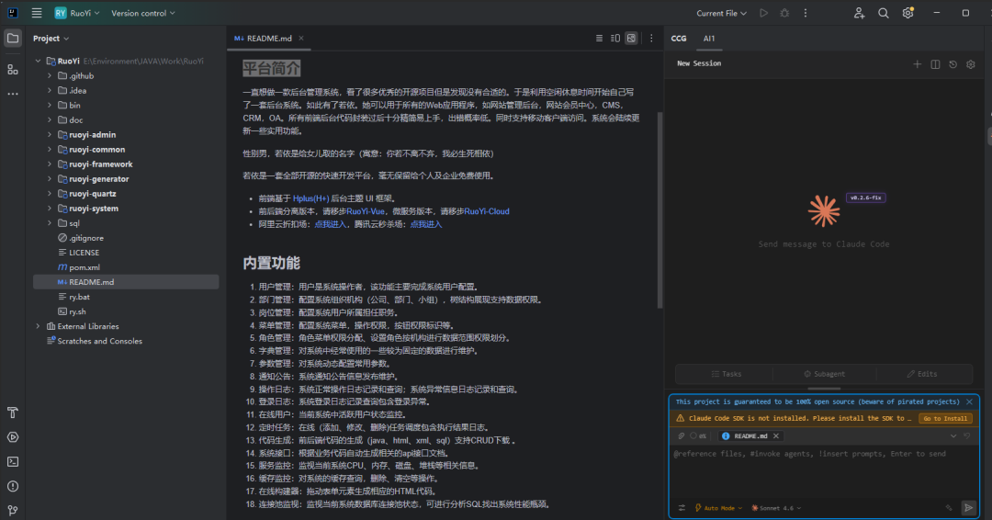This screenshot has height=520, width=992.
Task: Open the Edits tab
Action: tap(922, 374)
